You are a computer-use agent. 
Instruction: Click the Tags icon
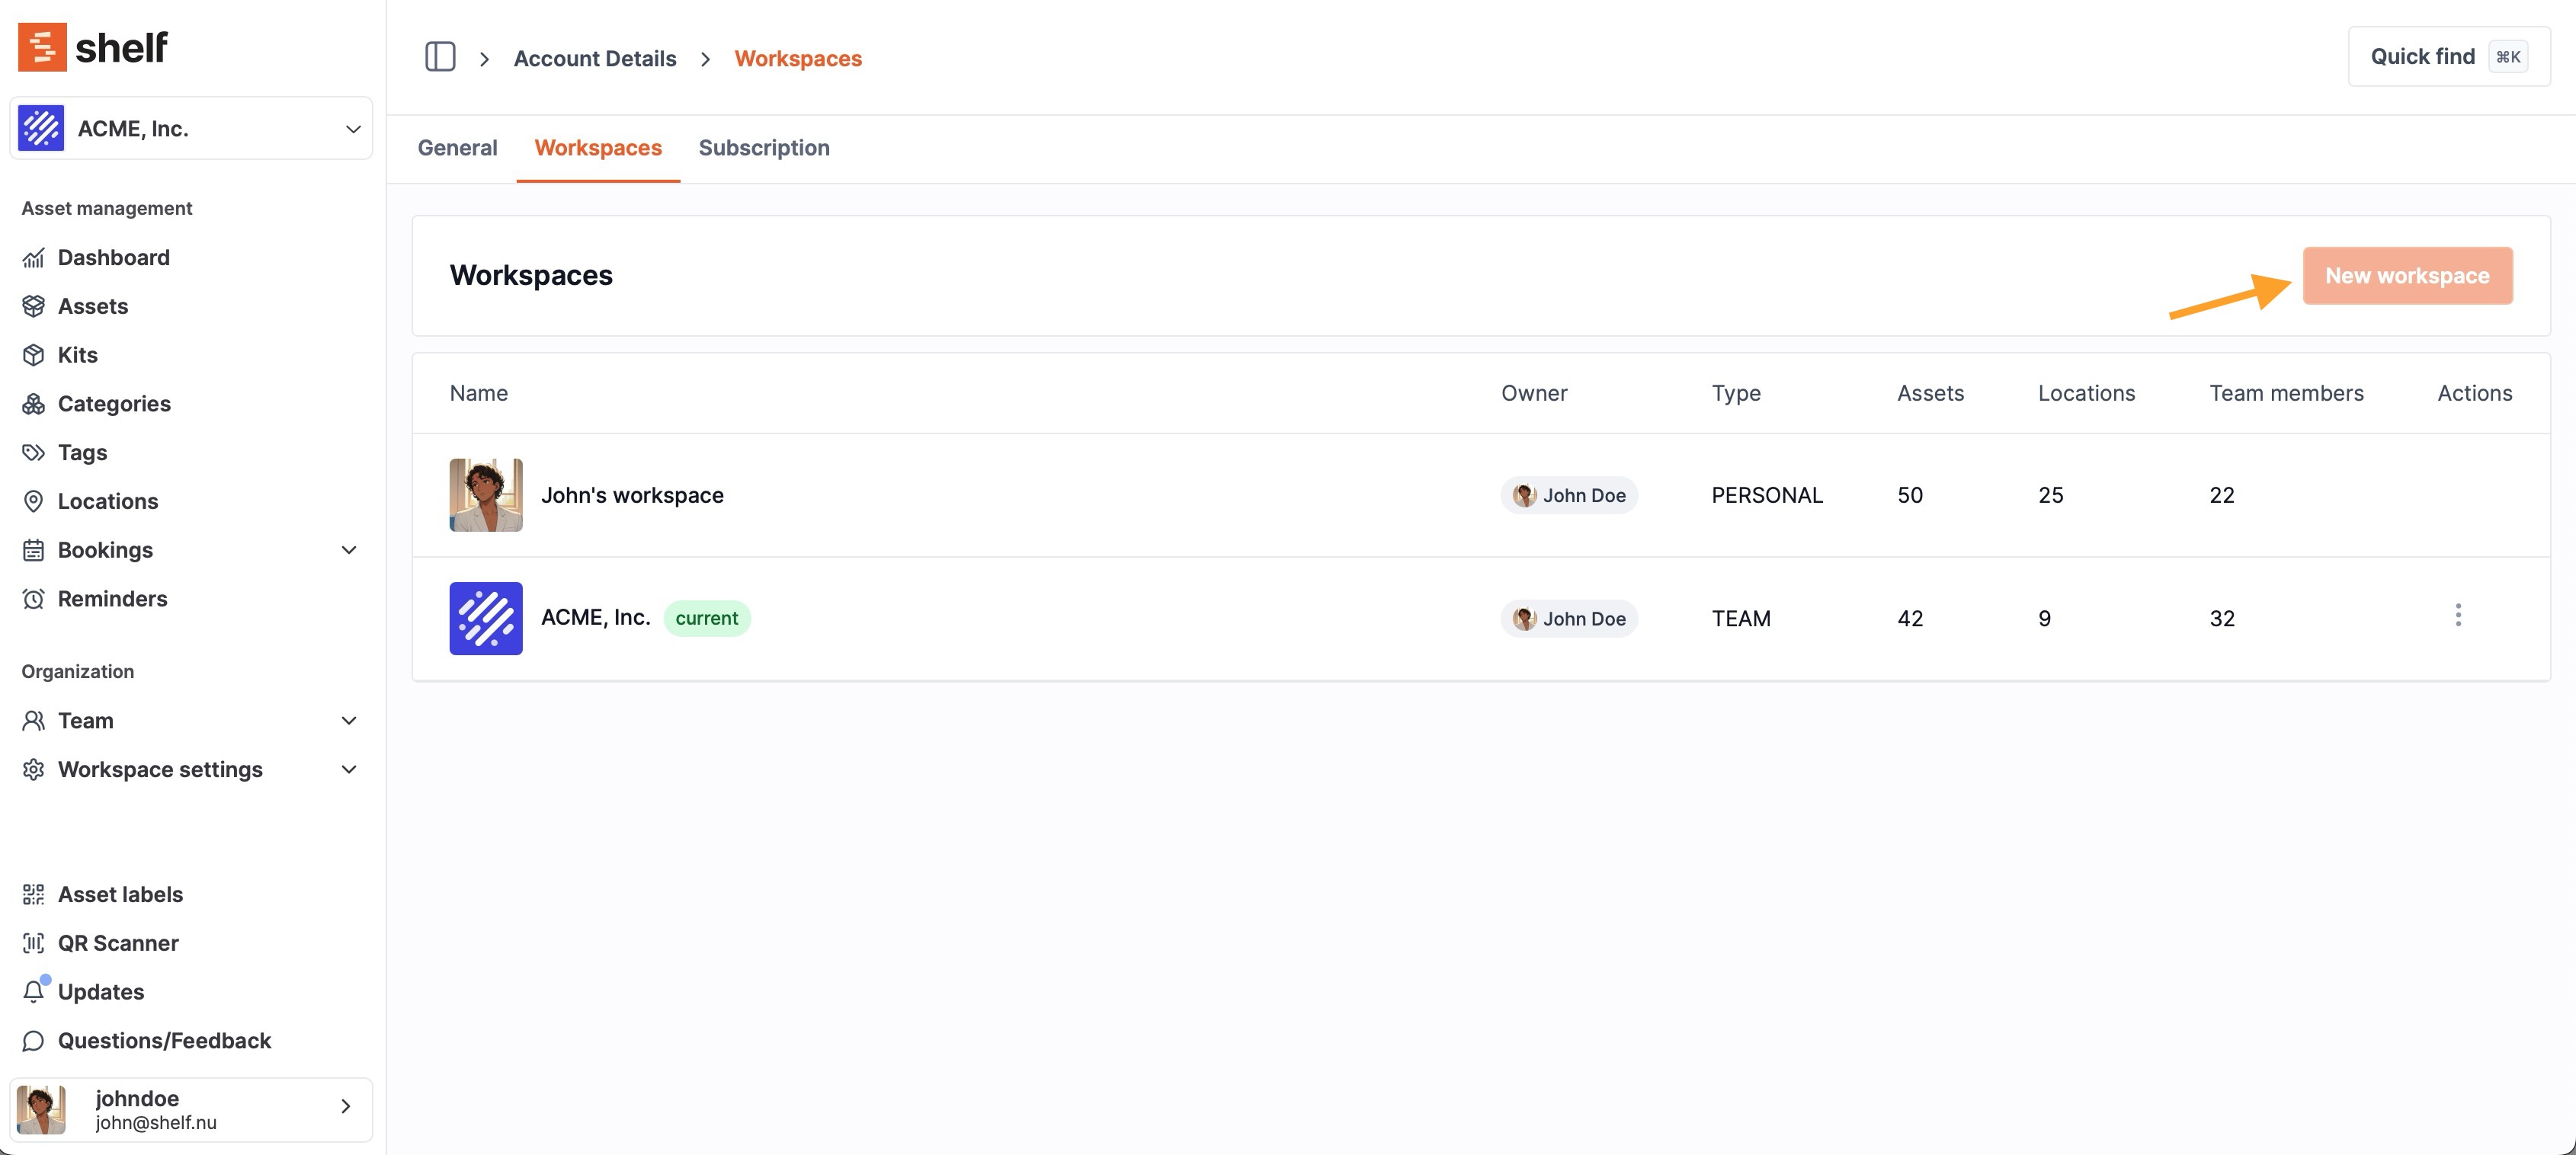(x=33, y=453)
